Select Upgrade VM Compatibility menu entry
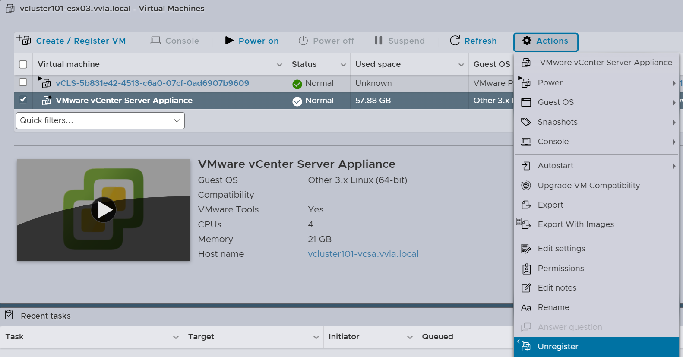The width and height of the screenshot is (683, 357). point(588,186)
